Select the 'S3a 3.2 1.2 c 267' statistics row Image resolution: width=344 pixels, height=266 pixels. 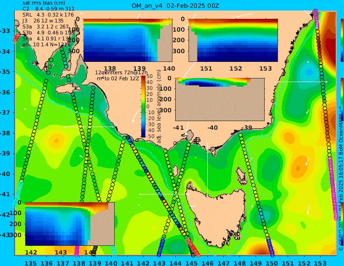[45, 27]
